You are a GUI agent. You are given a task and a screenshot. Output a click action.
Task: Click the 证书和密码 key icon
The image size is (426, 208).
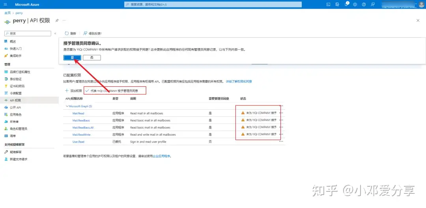pos(6,86)
